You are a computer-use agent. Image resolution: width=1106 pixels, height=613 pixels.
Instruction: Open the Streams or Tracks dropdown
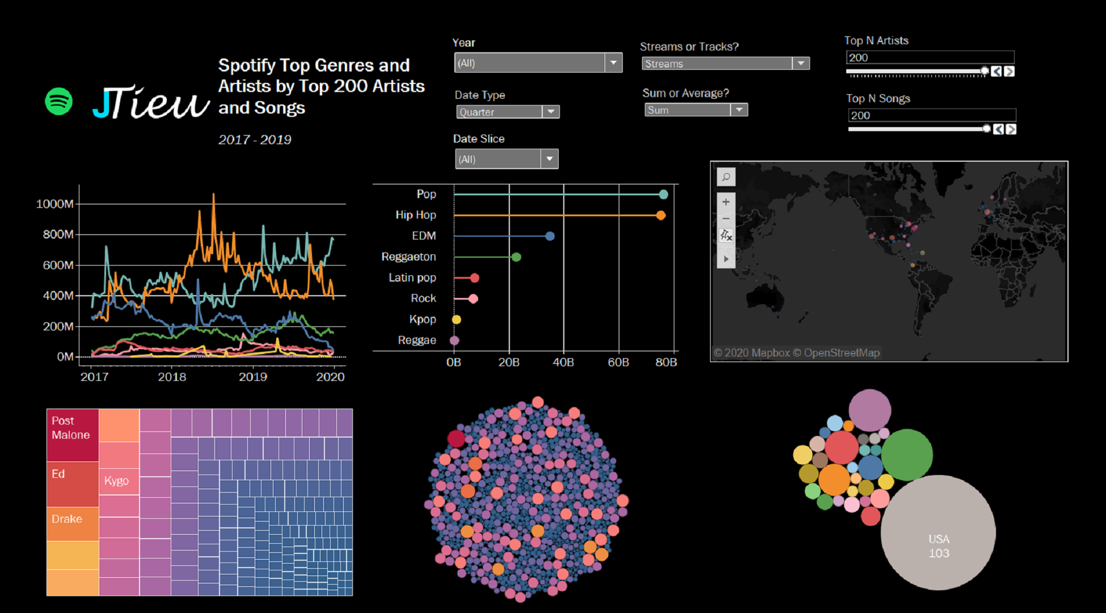pyautogui.click(x=725, y=64)
